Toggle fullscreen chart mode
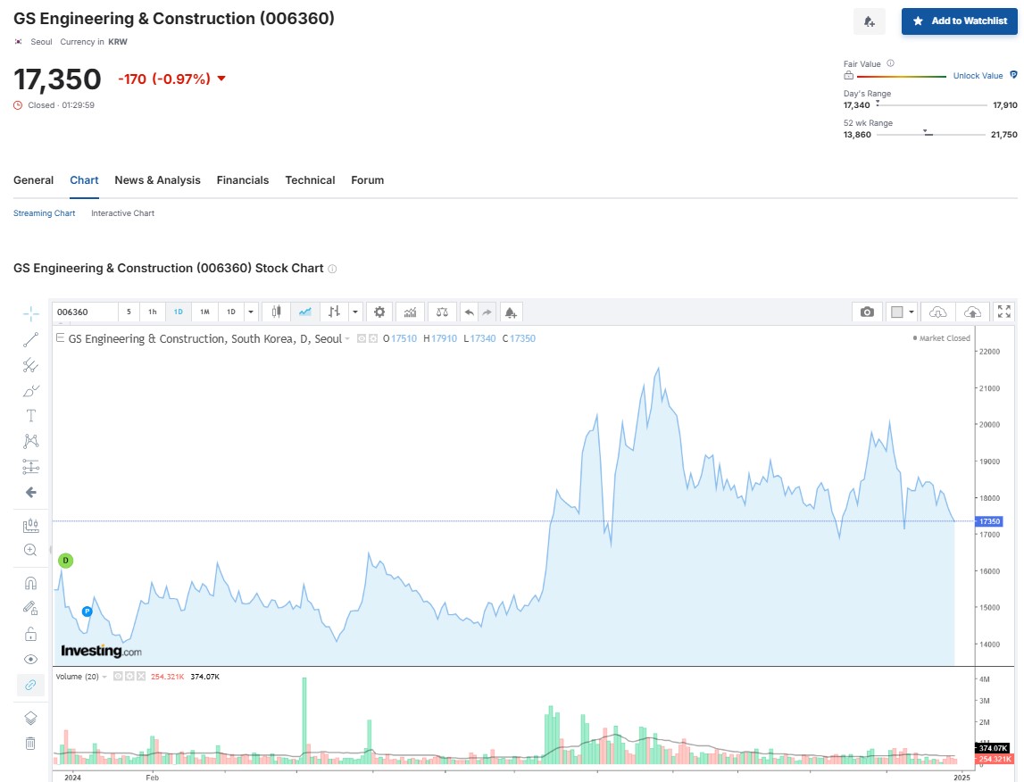The width and height of the screenshot is (1024, 782). click(1004, 312)
